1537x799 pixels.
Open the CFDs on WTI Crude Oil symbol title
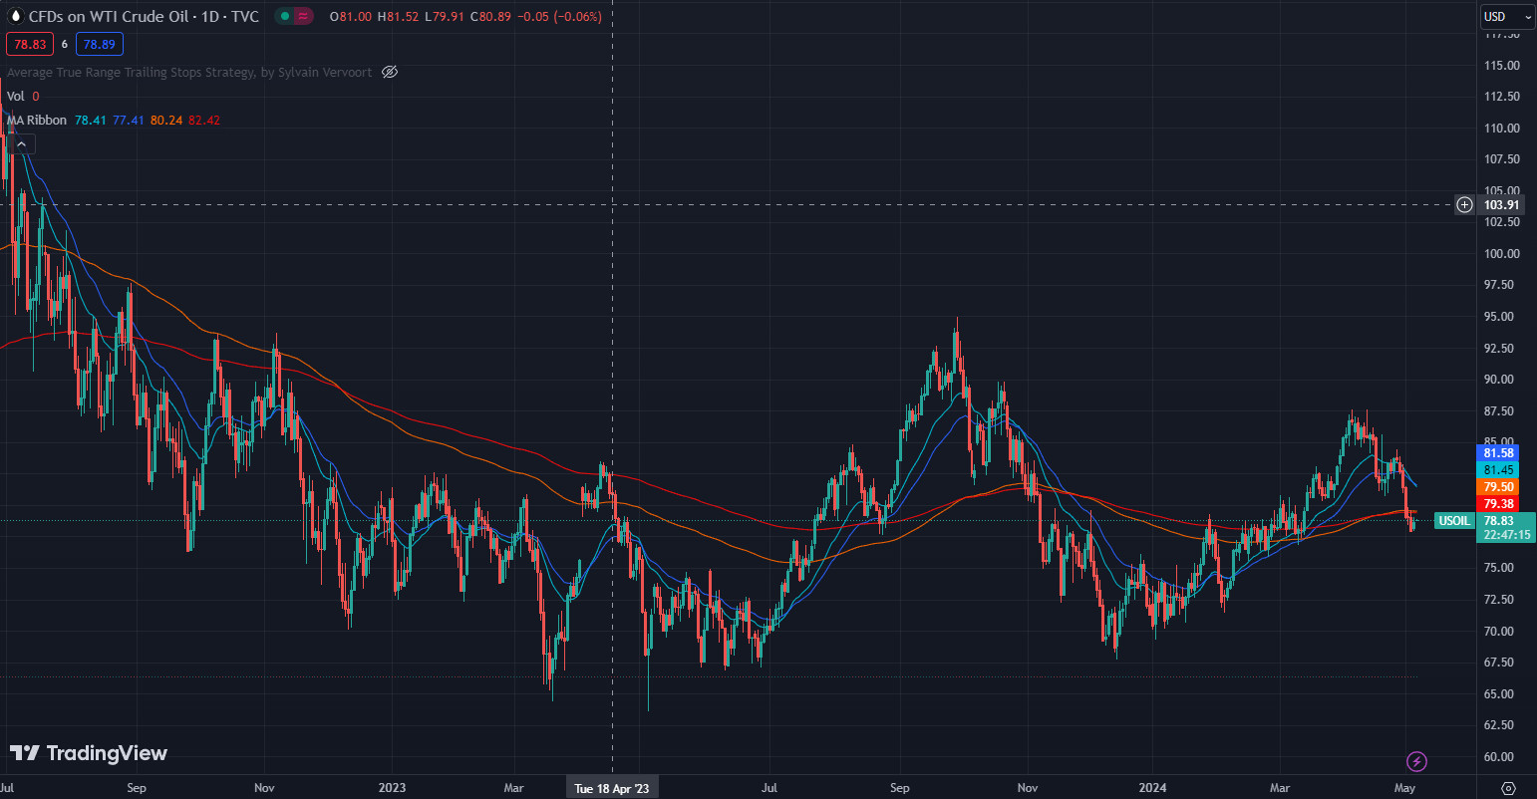pos(145,17)
